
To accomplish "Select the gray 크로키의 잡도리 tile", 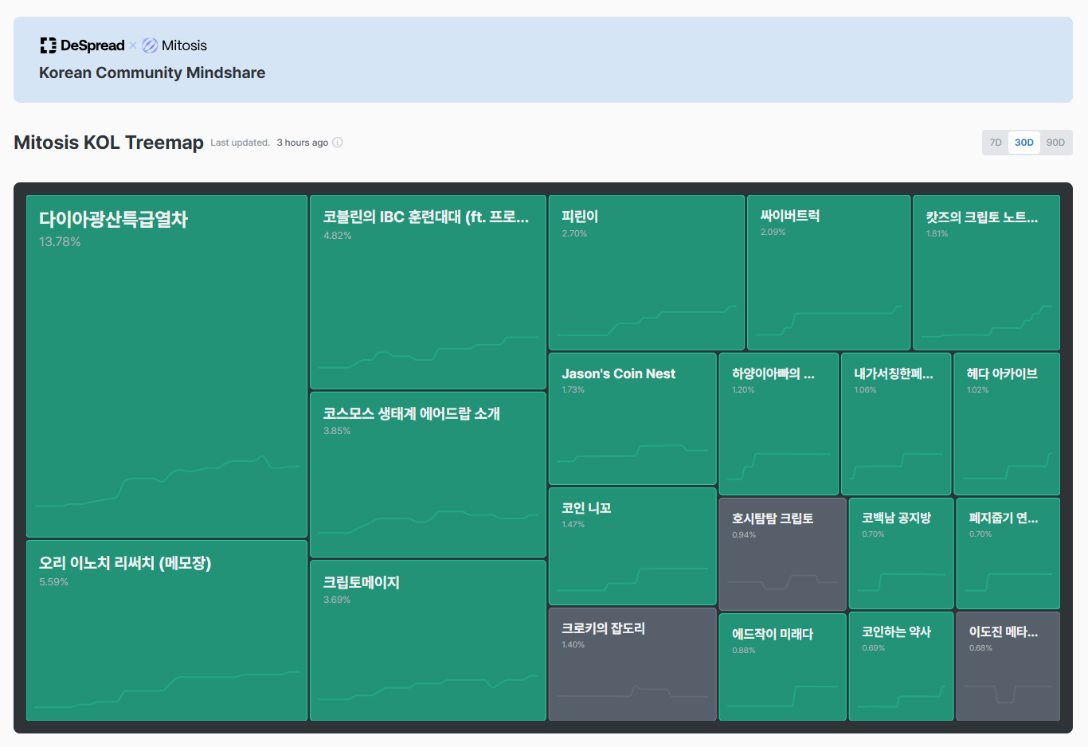I will [x=632, y=664].
